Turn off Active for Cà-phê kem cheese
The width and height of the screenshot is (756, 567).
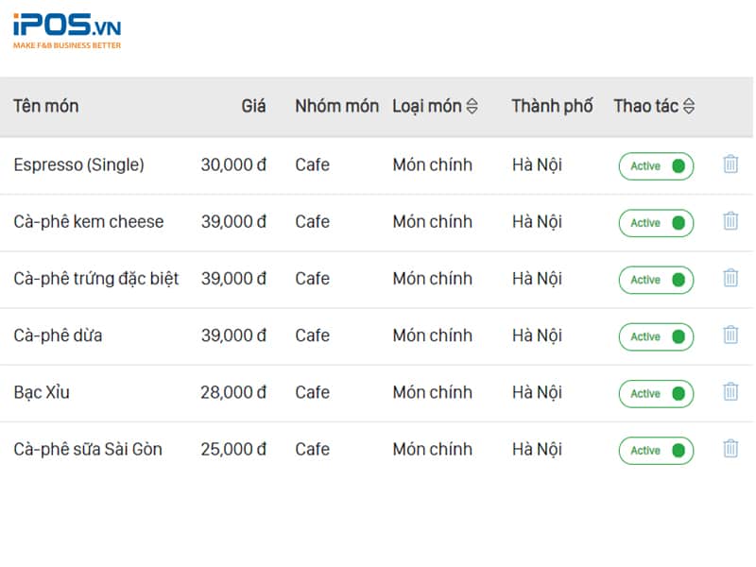[x=656, y=223]
